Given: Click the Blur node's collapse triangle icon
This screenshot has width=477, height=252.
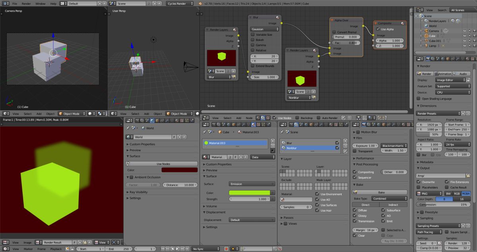Looking at the screenshot, I should point(251,17).
